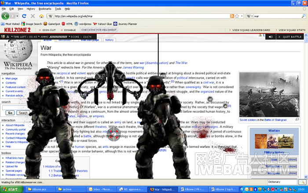
Task: Run the search with the magnifier icon
Action: coord(304,16)
